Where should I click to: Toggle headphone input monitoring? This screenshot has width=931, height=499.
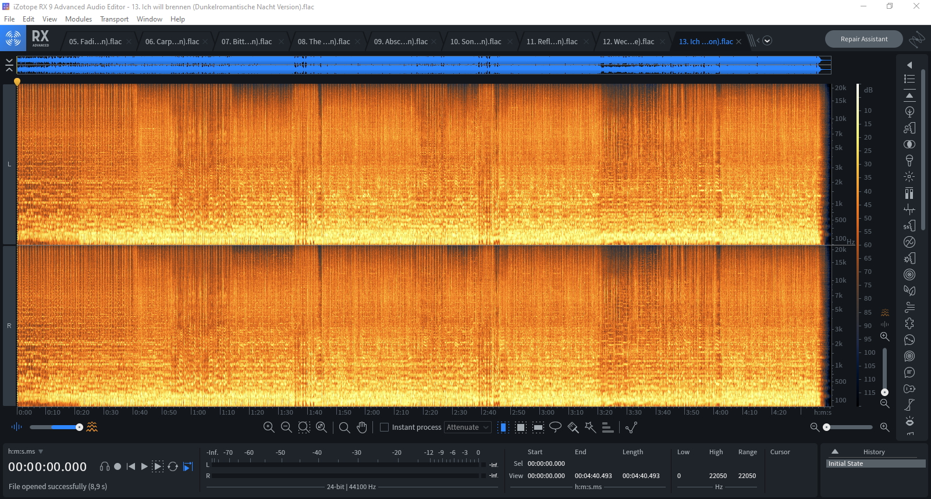tap(105, 466)
